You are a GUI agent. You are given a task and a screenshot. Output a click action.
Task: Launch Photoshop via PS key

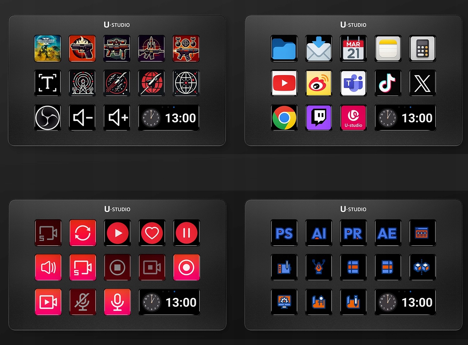tap(284, 233)
